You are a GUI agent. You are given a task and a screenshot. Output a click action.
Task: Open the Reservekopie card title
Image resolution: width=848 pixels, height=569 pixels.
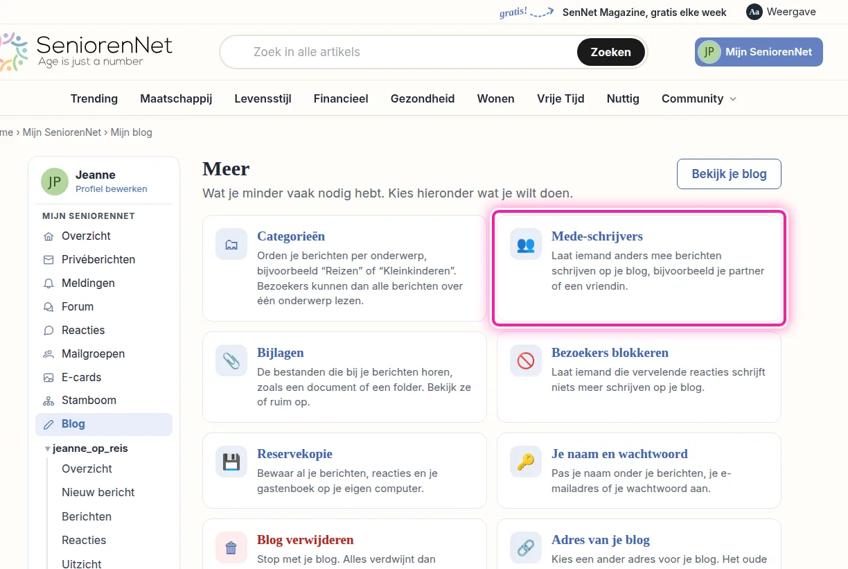pos(294,454)
